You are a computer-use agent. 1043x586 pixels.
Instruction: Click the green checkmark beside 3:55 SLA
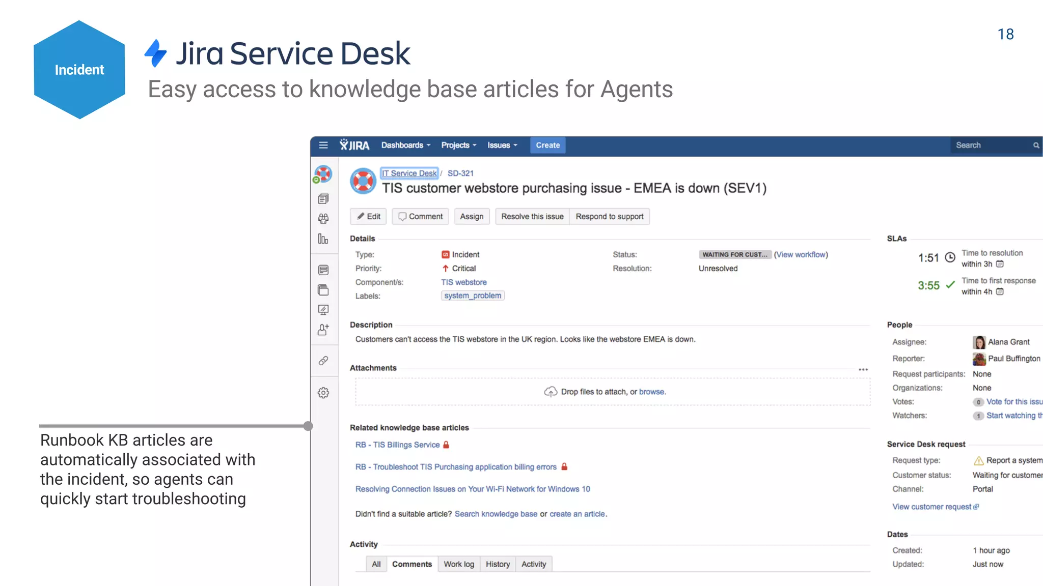[x=950, y=285]
